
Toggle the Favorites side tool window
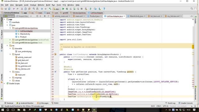pyautogui.click(x=2, y=78)
